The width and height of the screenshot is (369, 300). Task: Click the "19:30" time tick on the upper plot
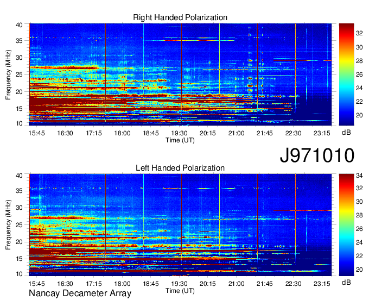[179, 133]
